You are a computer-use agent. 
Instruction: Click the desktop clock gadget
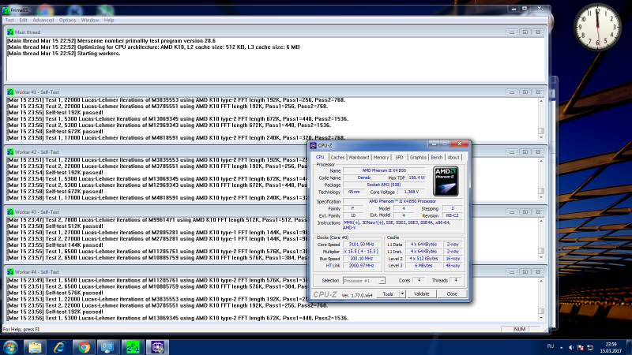(x=598, y=26)
